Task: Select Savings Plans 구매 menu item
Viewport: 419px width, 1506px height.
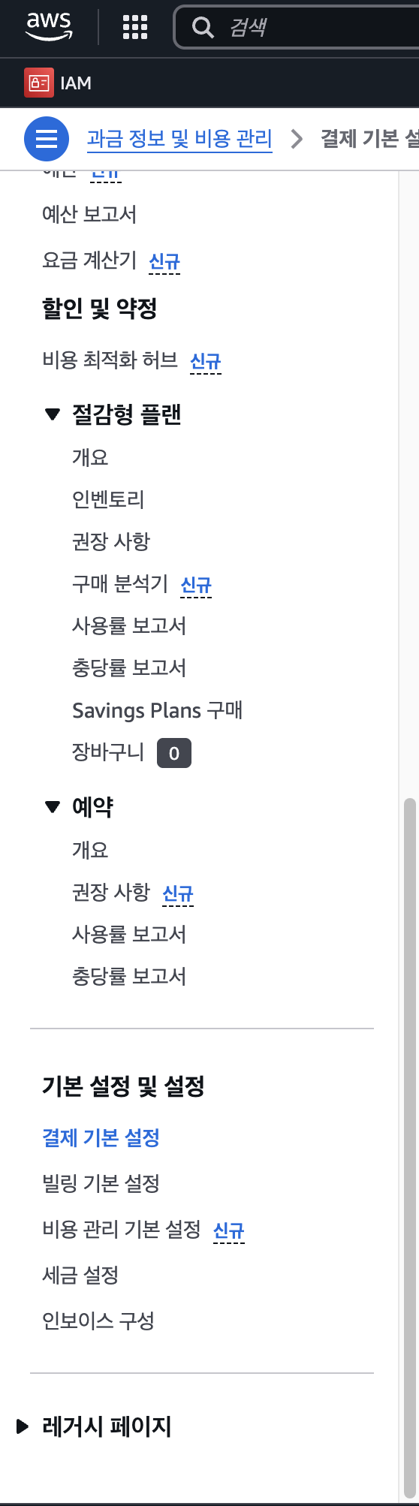Action: click(157, 710)
